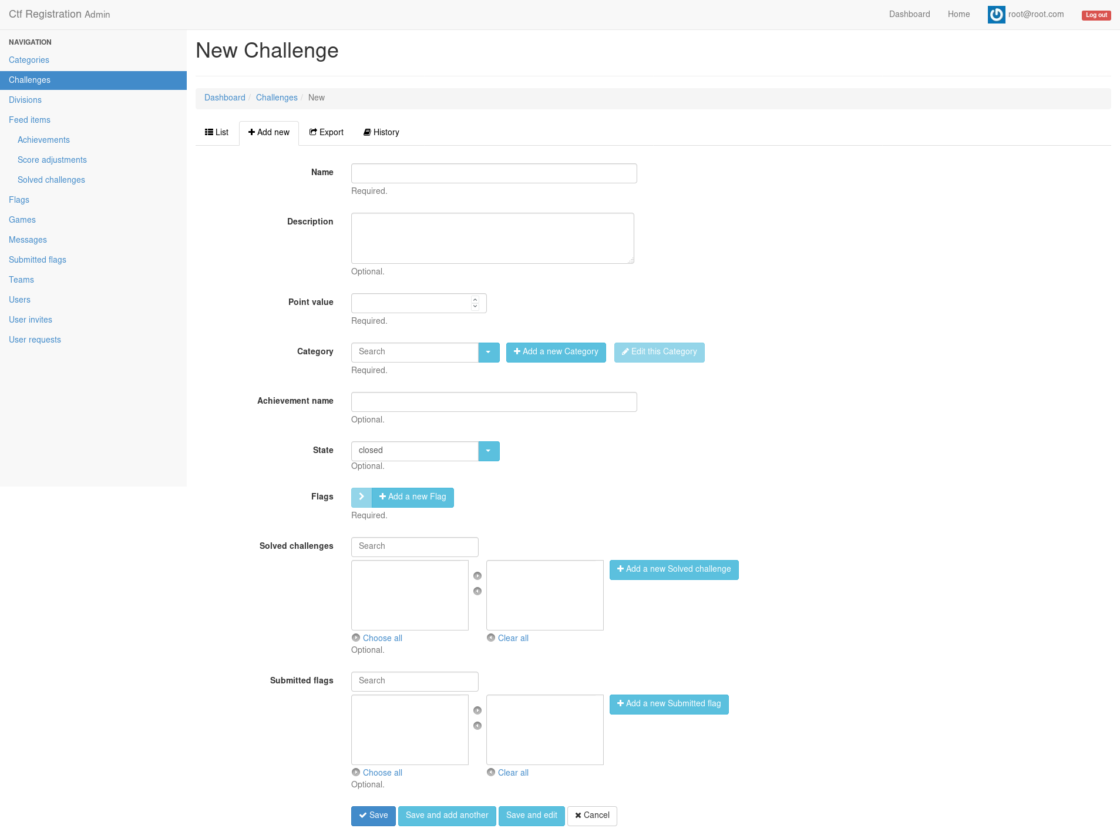Click Save and add another
1120x835 pixels.
click(x=447, y=816)
